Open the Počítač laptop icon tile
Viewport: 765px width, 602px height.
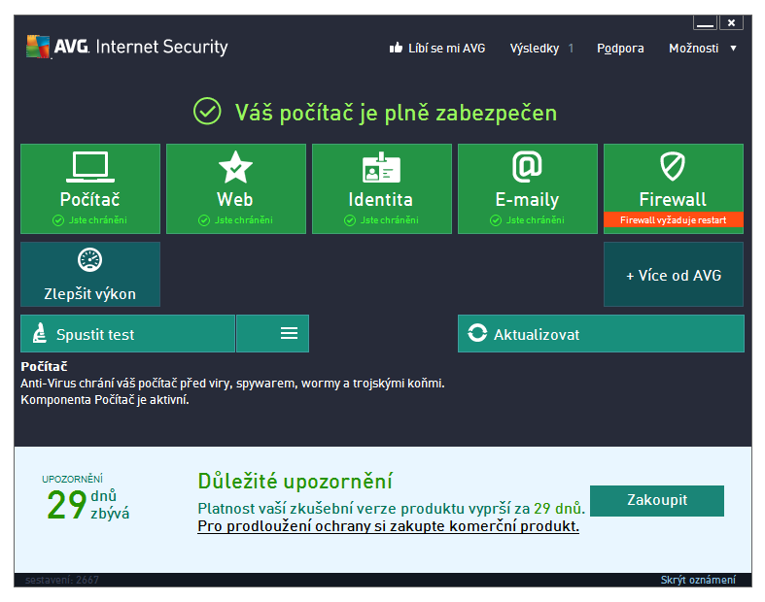(90, 167)
